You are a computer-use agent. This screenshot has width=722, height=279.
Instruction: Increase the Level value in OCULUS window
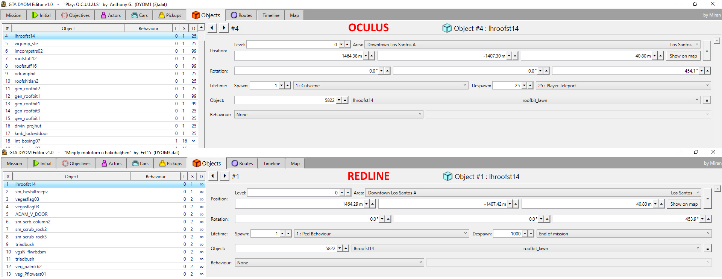(x=347, y=44)
